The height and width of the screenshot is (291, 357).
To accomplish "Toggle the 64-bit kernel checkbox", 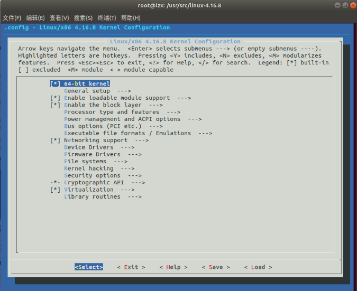I will (x=55, y=83).
